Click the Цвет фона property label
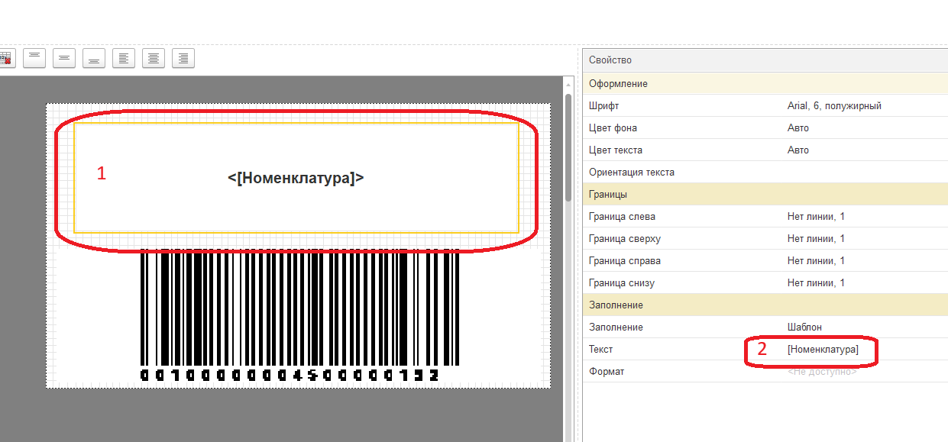Viewport: 948px width, 442px height. coord(613,128)
